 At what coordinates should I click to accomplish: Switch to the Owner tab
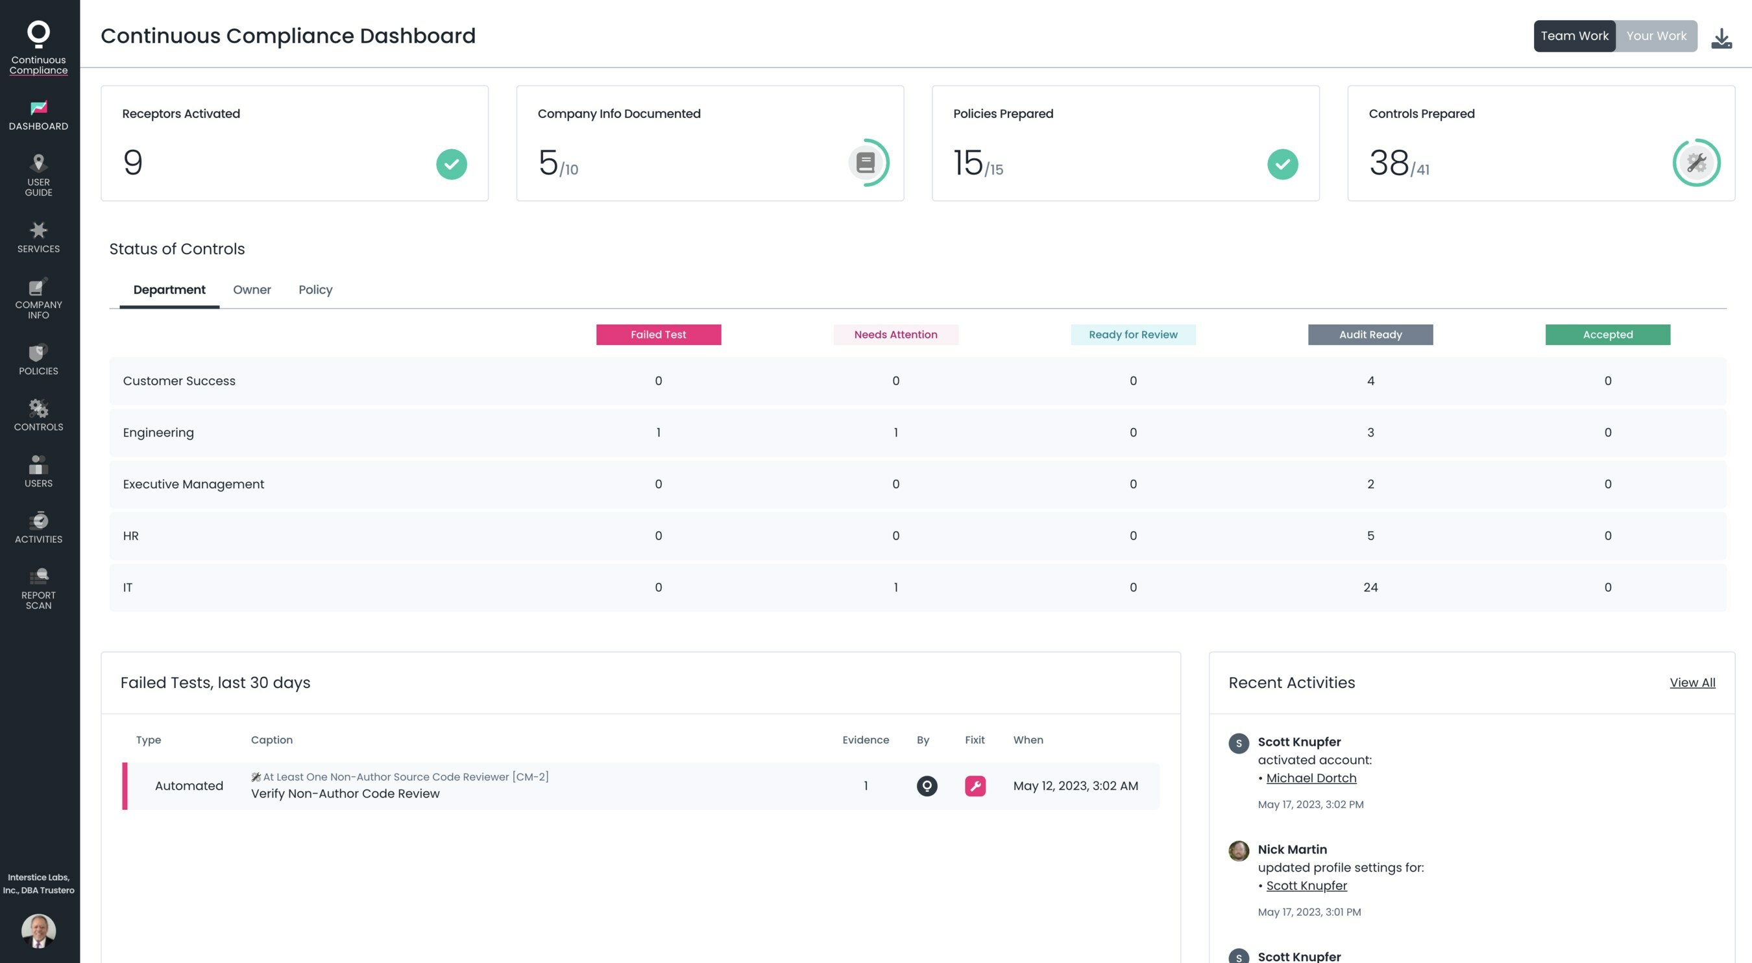252,289
